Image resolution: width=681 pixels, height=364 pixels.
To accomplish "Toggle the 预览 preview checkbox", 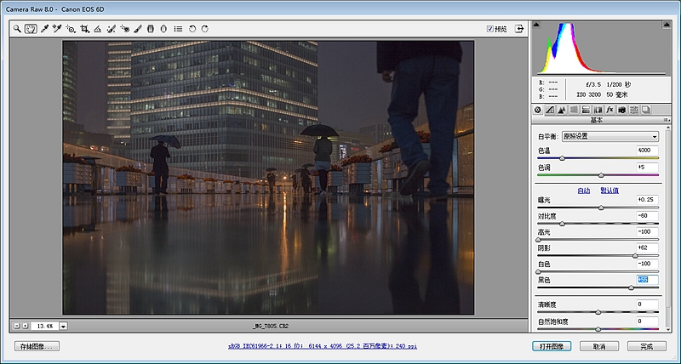I will [x=490, y=29].
